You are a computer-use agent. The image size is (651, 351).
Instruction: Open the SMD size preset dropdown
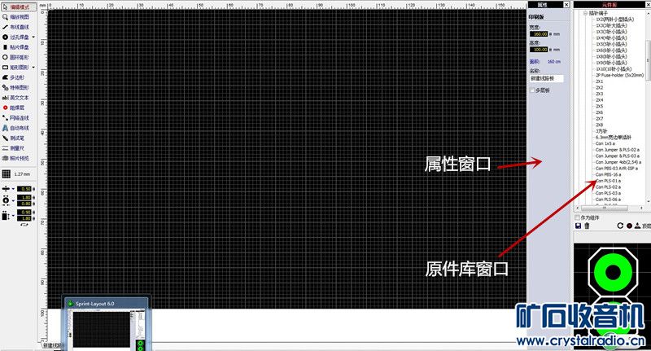coord(13,216)
